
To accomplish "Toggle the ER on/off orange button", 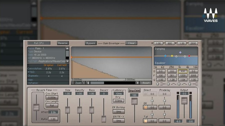I will pos(145,107).
